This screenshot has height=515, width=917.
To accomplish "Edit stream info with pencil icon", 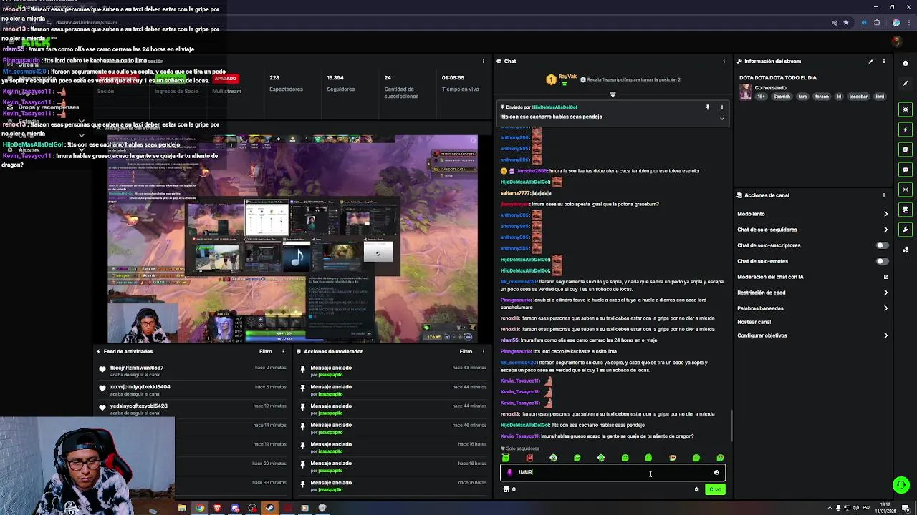I will pyautogui.click(x=871, y=62).
